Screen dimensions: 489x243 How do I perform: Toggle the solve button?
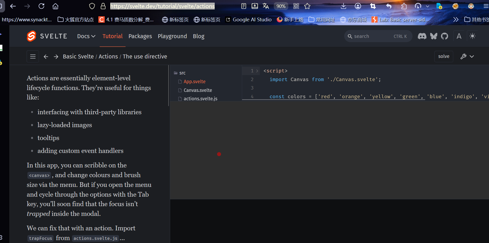444,56
